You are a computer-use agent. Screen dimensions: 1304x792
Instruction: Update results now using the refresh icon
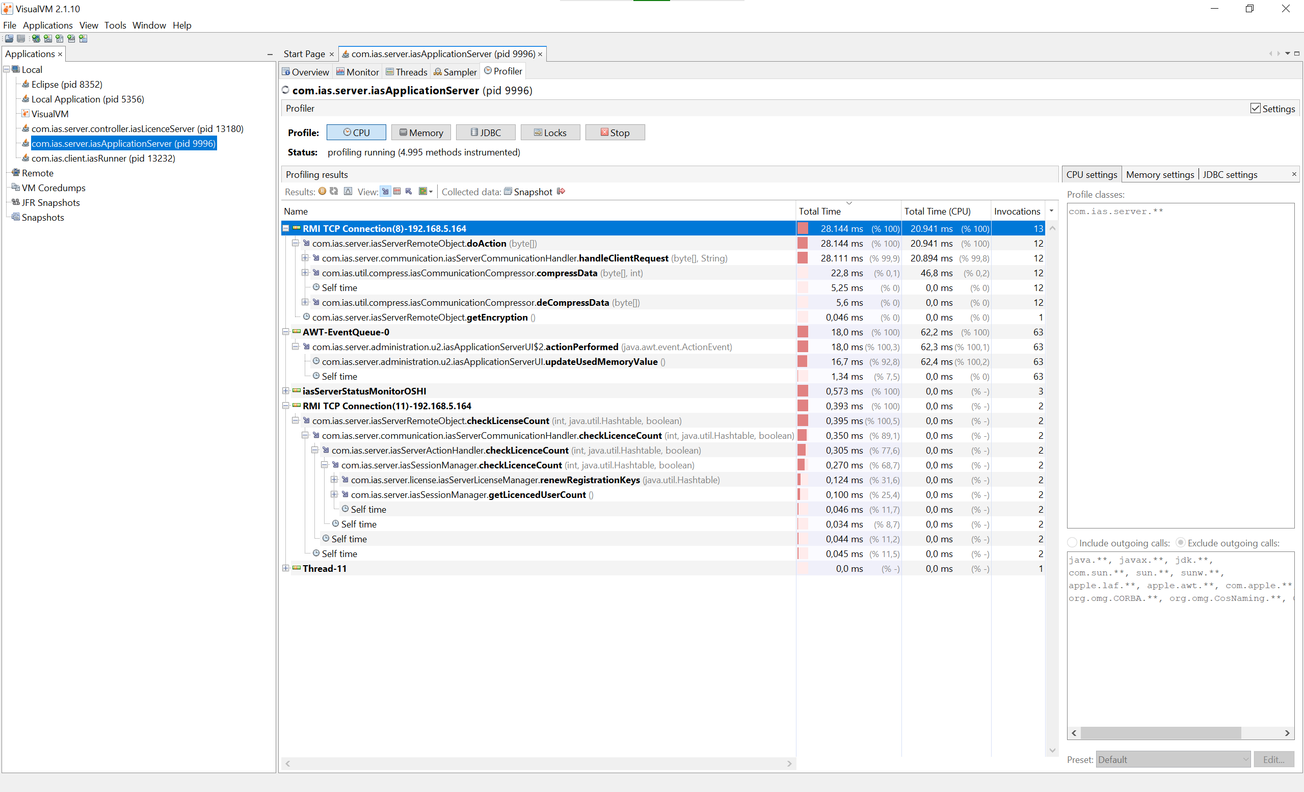pyautogui.click(x=334, y=192)
